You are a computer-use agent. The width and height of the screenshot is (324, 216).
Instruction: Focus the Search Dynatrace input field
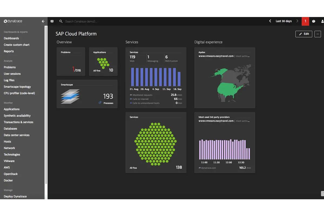pos(81,21)
